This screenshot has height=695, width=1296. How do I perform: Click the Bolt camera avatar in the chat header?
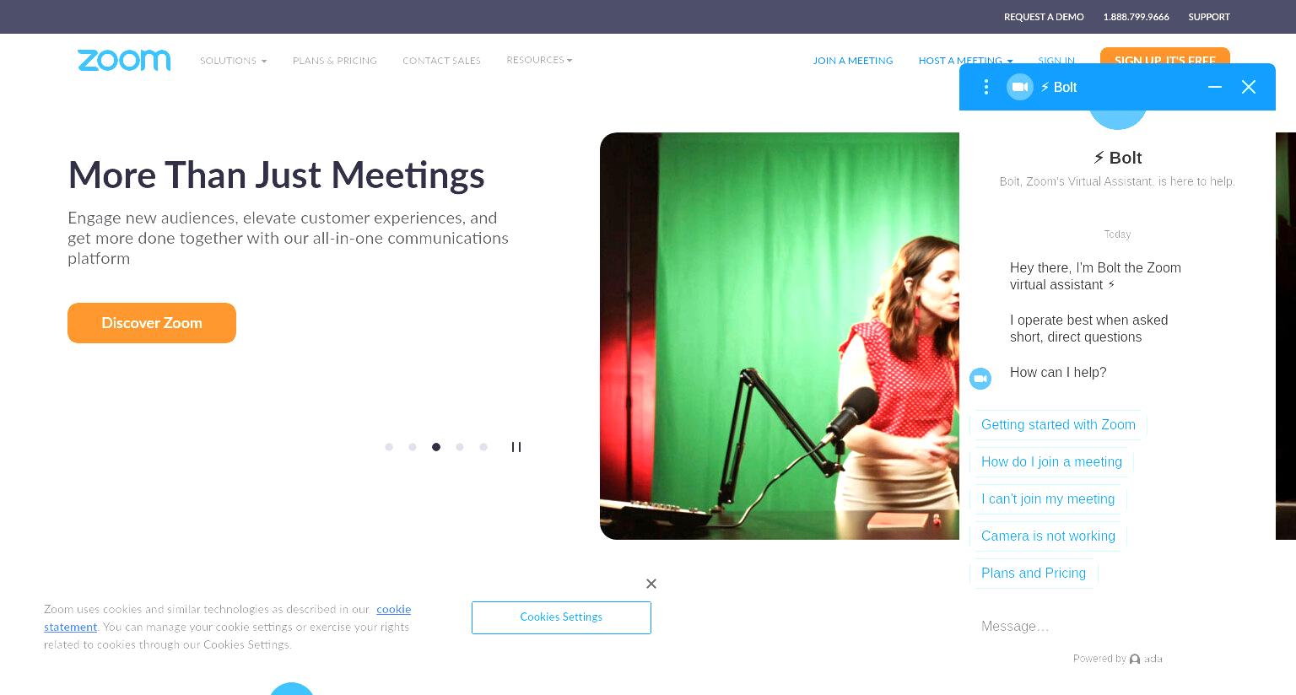coord(1020,87)
